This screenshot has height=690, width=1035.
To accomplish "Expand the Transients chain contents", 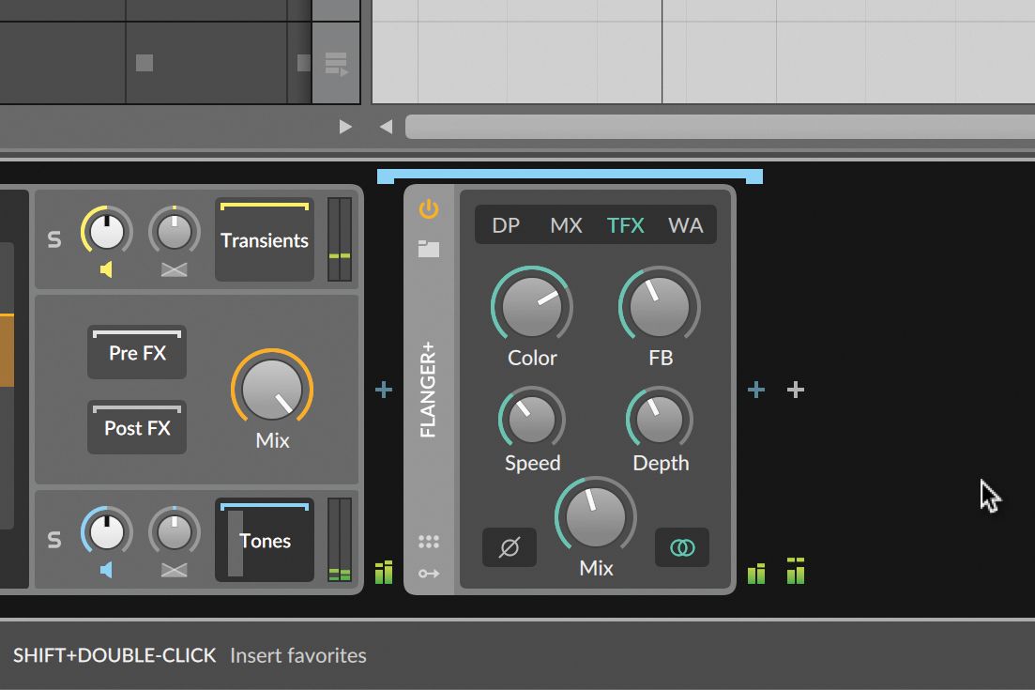I will [264, 240].
